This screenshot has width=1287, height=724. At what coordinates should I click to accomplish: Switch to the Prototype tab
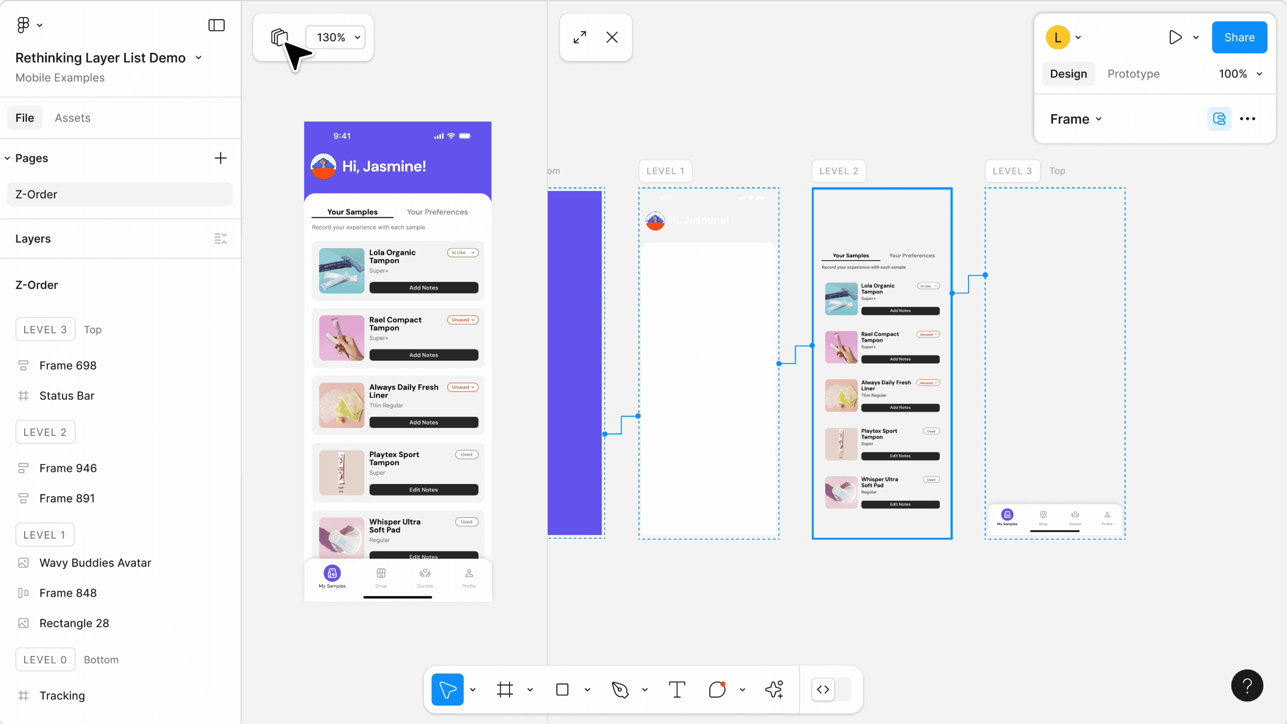click(1133, 74)
